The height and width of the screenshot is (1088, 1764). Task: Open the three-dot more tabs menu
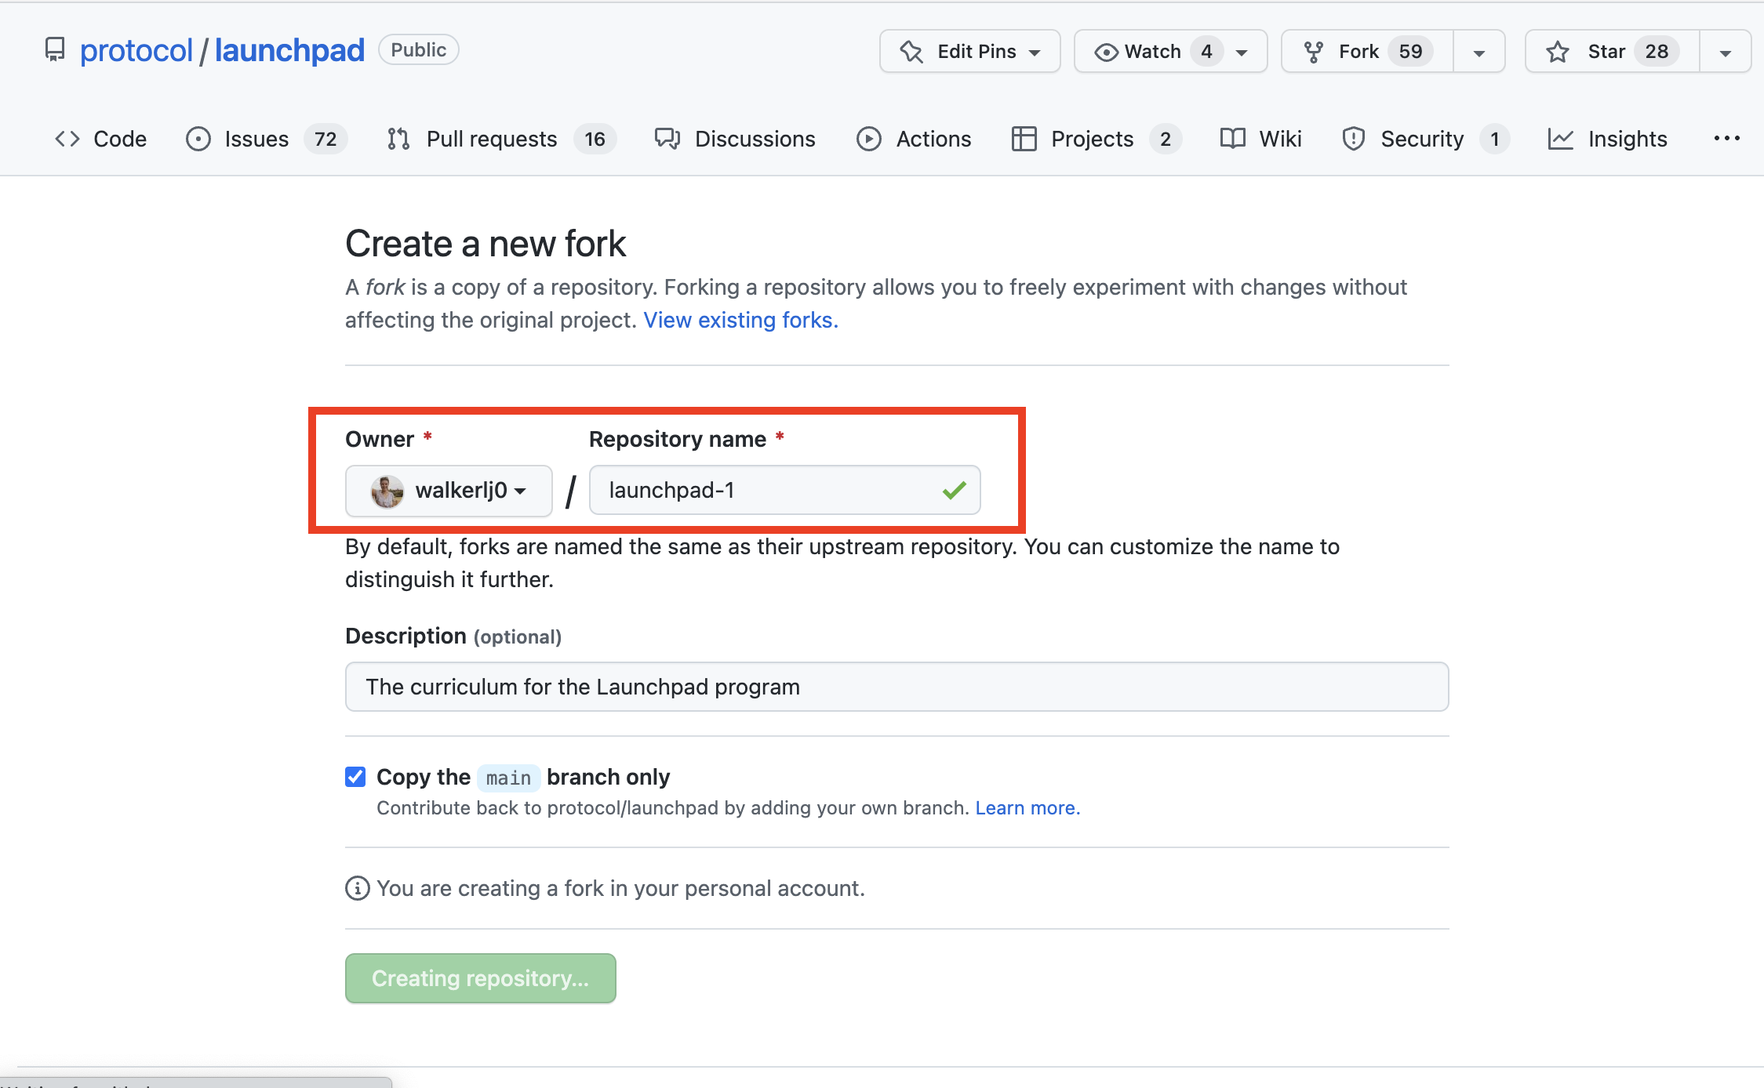click(1727, 139)
